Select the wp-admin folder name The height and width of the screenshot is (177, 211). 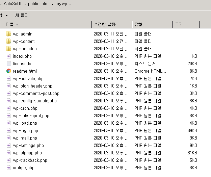pos(23,34)
